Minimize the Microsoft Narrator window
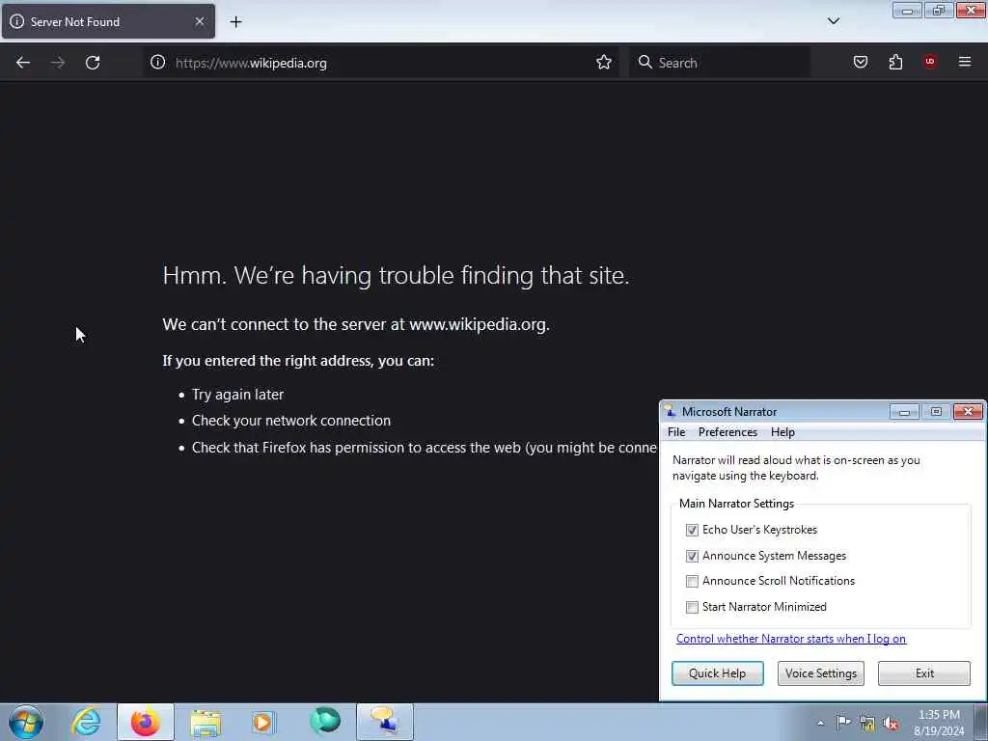Viewport: 988px width, 741px height. coord(904,411)
